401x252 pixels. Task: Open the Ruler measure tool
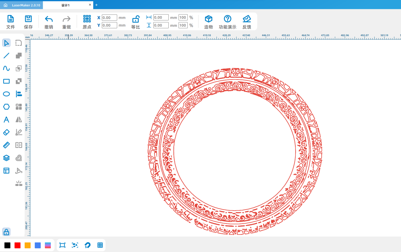(6, 145)
